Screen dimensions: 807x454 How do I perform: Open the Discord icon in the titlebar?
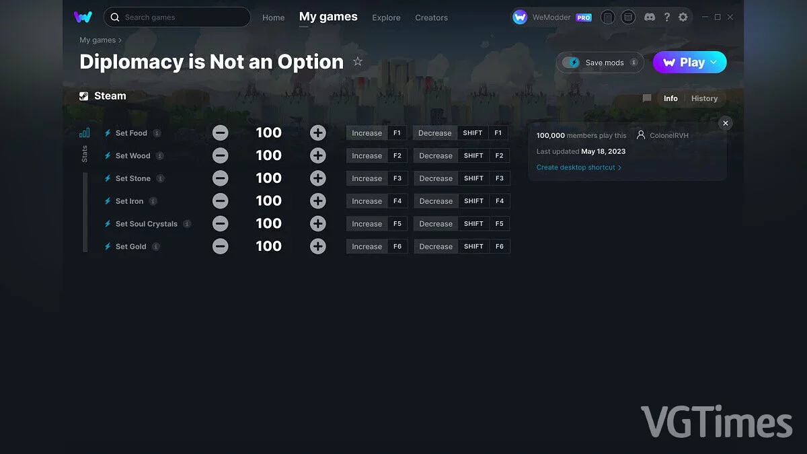point(650,17)
